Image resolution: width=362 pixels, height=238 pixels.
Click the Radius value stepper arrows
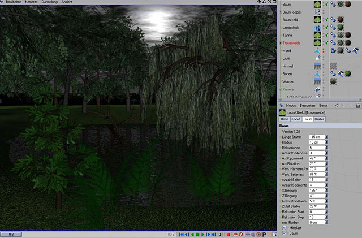coord(326,142)
